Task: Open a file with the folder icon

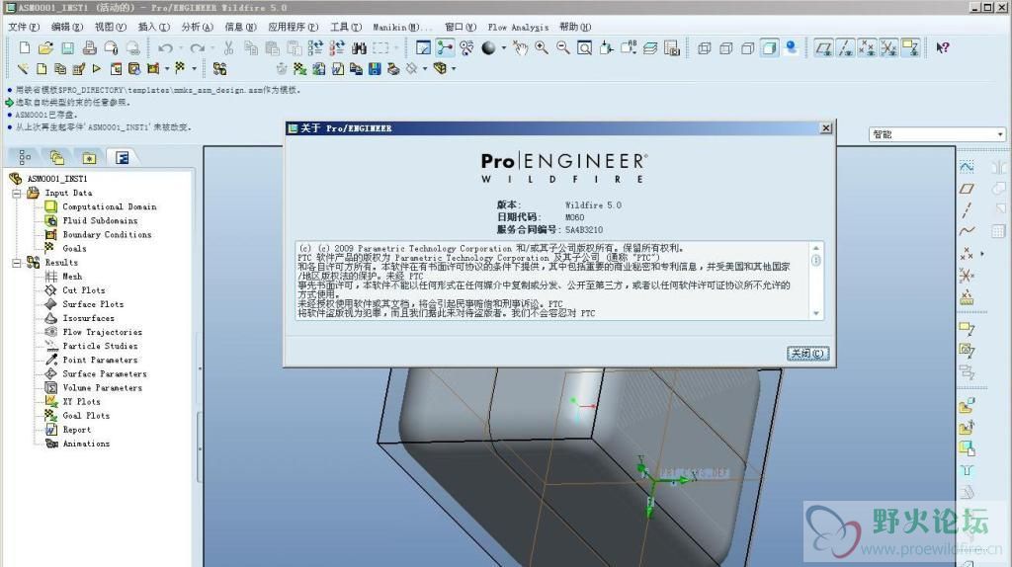Action: tap(45, 47)
